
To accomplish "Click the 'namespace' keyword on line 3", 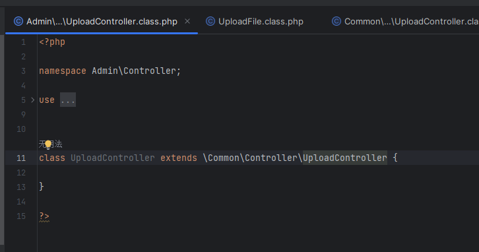I will 63,71.
